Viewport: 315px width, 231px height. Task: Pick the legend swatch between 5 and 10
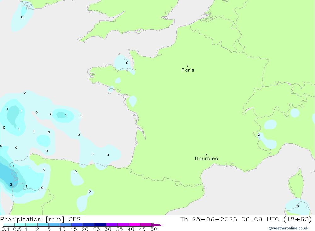54,225
